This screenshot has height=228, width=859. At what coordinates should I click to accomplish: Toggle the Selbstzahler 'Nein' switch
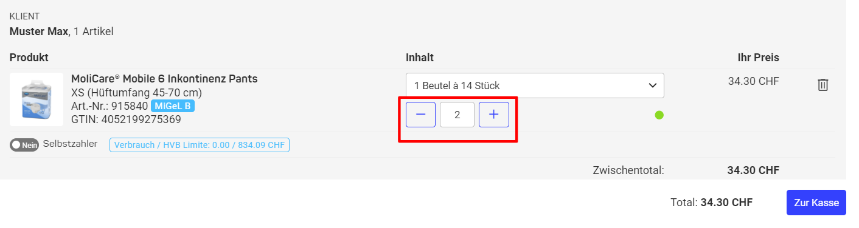(x=24, y=145)
